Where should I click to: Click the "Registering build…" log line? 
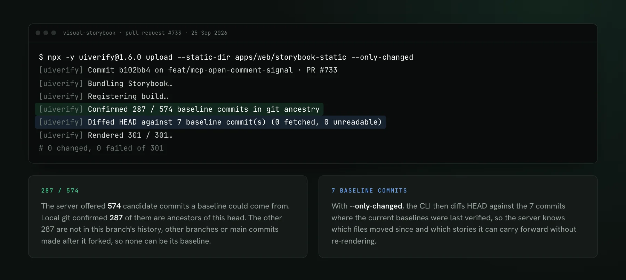pyautogui.click(x=104, y=96)
